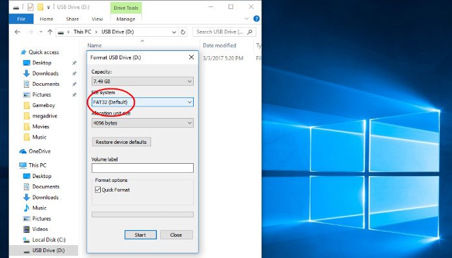
Task: Switch to the Home ribbon tab
Action: (x=46, y=19)
